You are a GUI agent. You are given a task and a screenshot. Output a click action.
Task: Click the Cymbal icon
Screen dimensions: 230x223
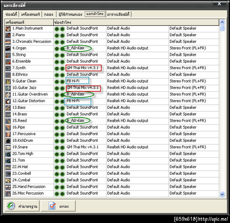point(8,180)
